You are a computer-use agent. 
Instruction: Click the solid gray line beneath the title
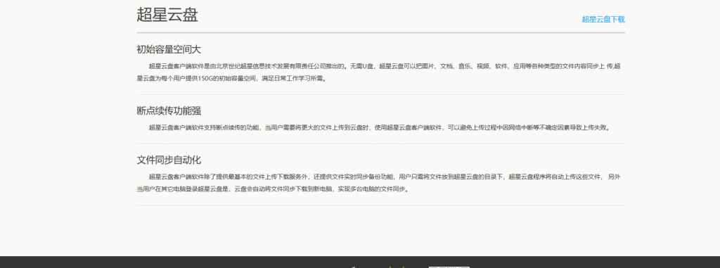(x=380, y=33)
